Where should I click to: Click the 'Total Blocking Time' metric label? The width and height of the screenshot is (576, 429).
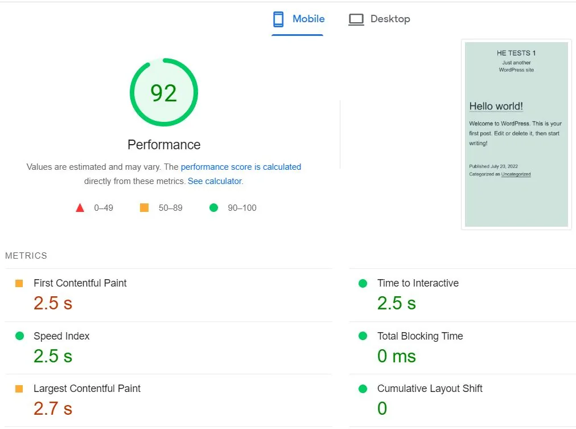tap(420, 336)
